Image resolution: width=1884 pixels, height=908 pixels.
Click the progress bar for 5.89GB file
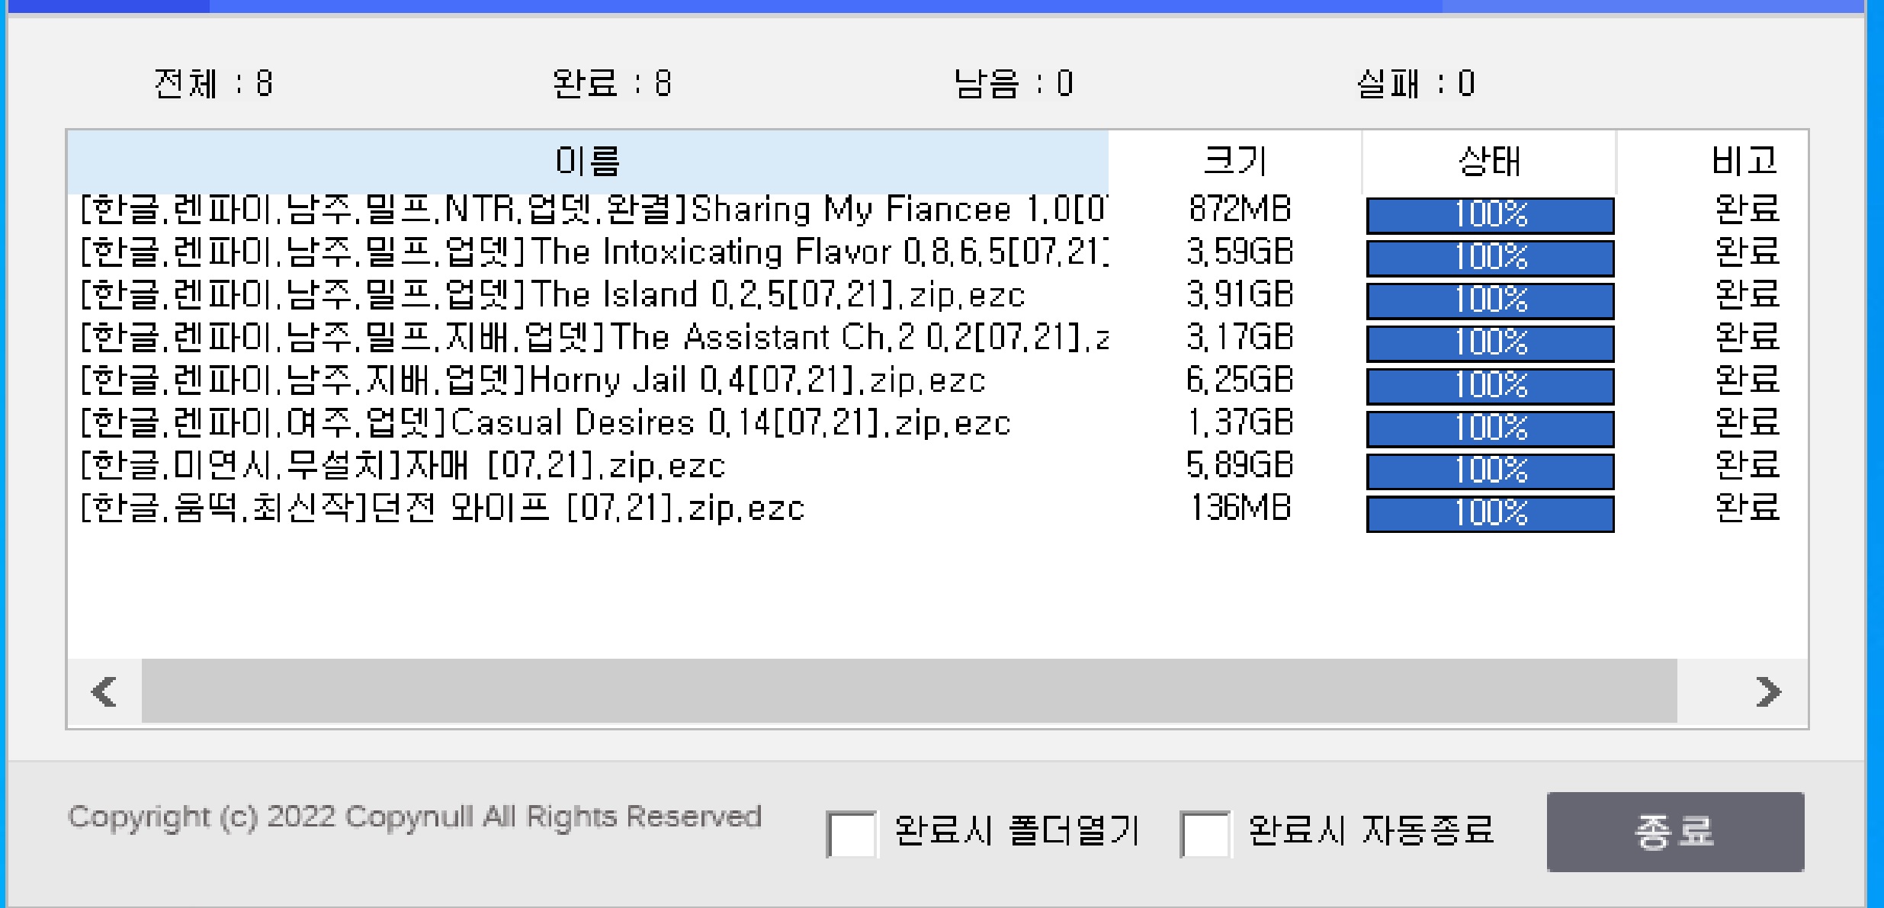[1490, 470]
